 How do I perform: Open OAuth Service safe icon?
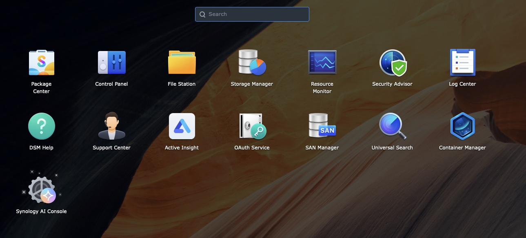point(252,126)
